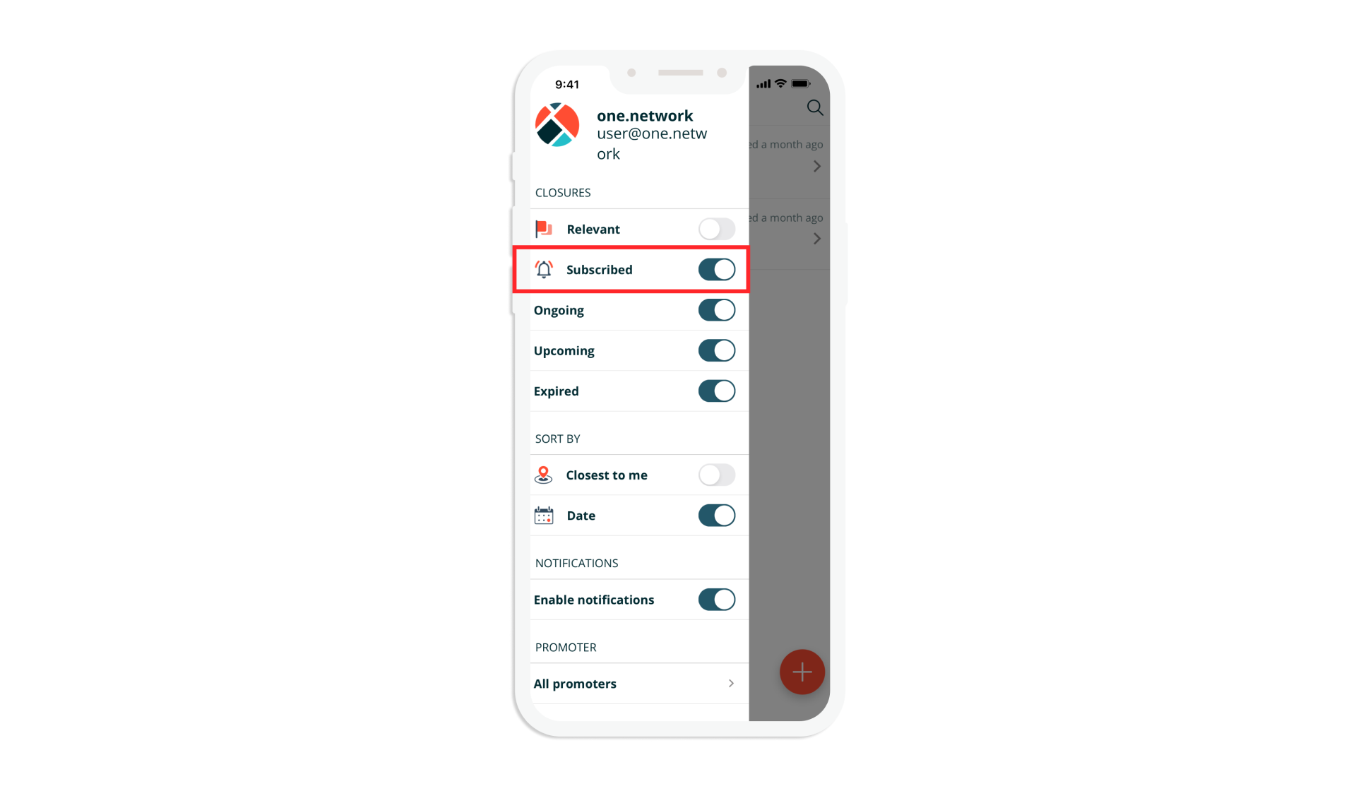Image resolution: width=1356 pixels, height=791 pixels.
Task: Click the All promoters chevron arrow
Action: pos(732,684)
